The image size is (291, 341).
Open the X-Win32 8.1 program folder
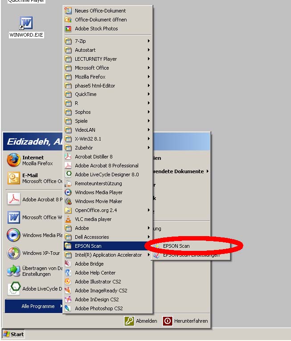107,139
